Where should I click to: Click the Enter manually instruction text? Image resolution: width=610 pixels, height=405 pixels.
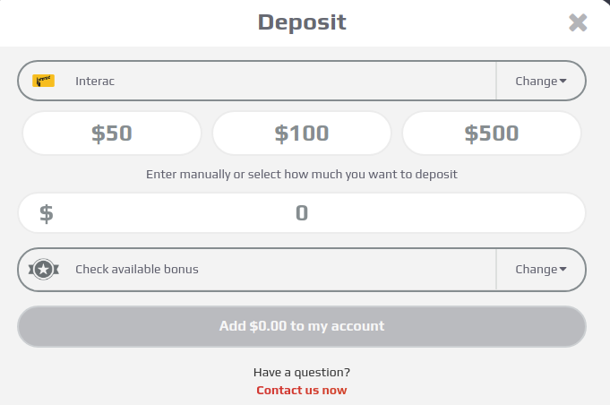302,175
